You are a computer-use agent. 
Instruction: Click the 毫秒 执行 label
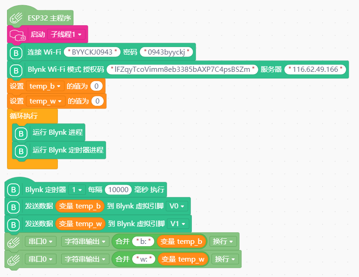click(x=149, y=190)
